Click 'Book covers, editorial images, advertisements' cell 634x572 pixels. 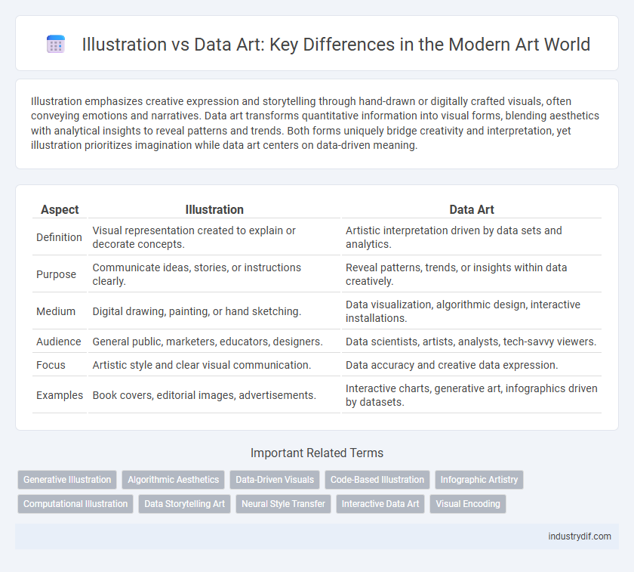pos(214,395)
